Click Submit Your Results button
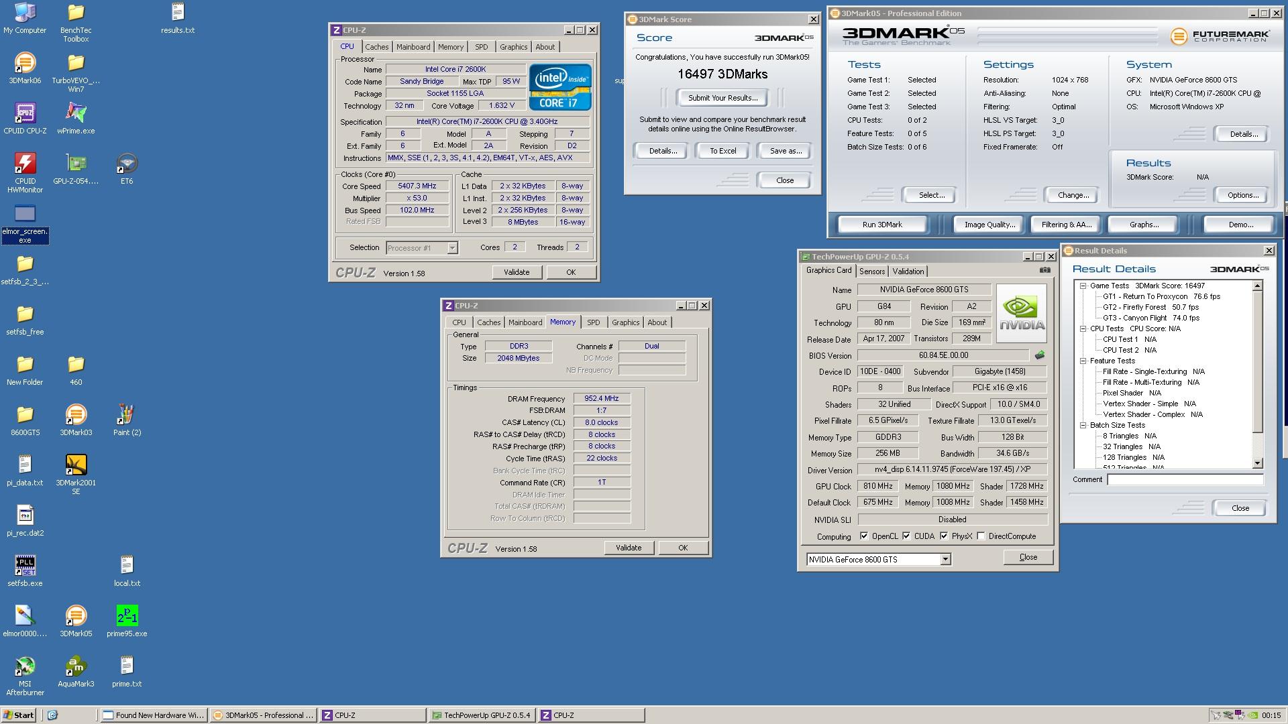Viewport: 1288px width, 724px height. tap(722, 98)
